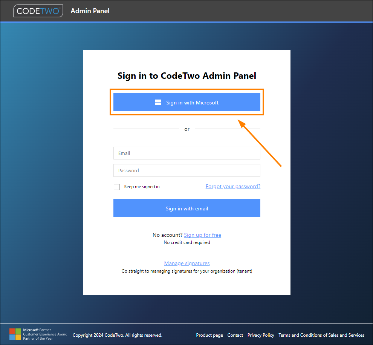
Task: Open the Forgot your password link
Action: point(233,186)
